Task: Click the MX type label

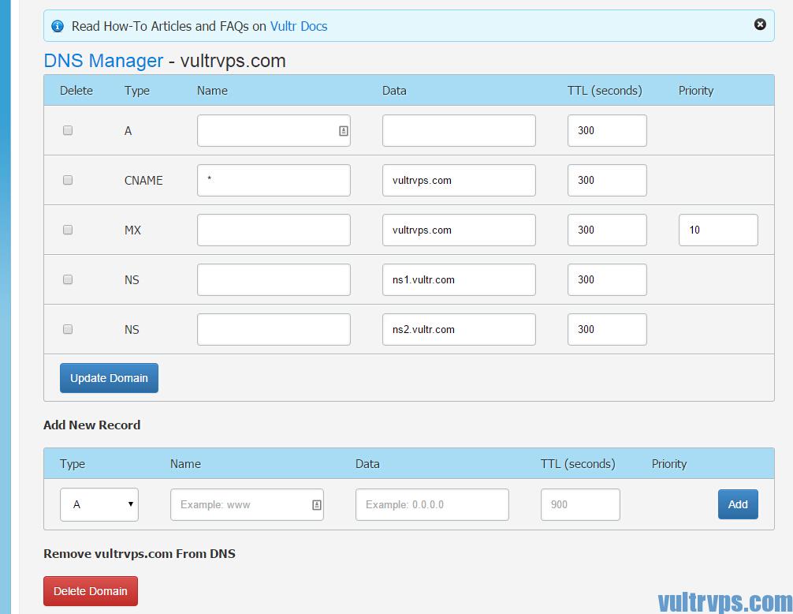Action: click(x=132, y=230)
